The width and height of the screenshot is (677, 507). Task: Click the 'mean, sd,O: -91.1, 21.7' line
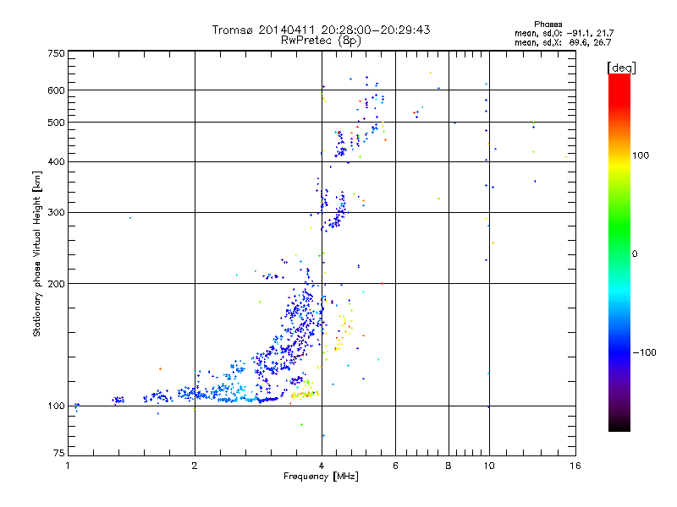point(564,33)
